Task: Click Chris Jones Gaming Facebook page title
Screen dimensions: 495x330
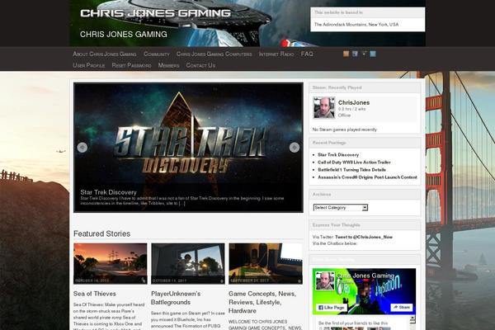Action: tap(365, 276)
